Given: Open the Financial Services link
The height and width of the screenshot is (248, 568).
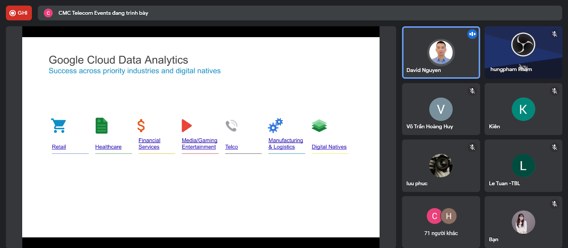Looking at the screenshot, I should tap(149, 144).
